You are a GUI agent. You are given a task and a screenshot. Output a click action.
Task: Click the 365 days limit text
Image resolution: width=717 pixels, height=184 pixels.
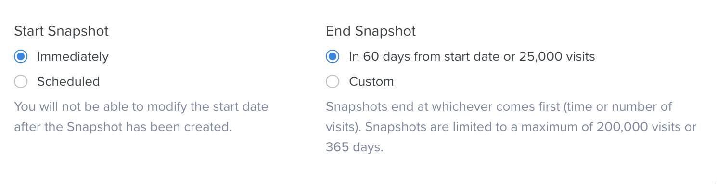coord(355,147)
